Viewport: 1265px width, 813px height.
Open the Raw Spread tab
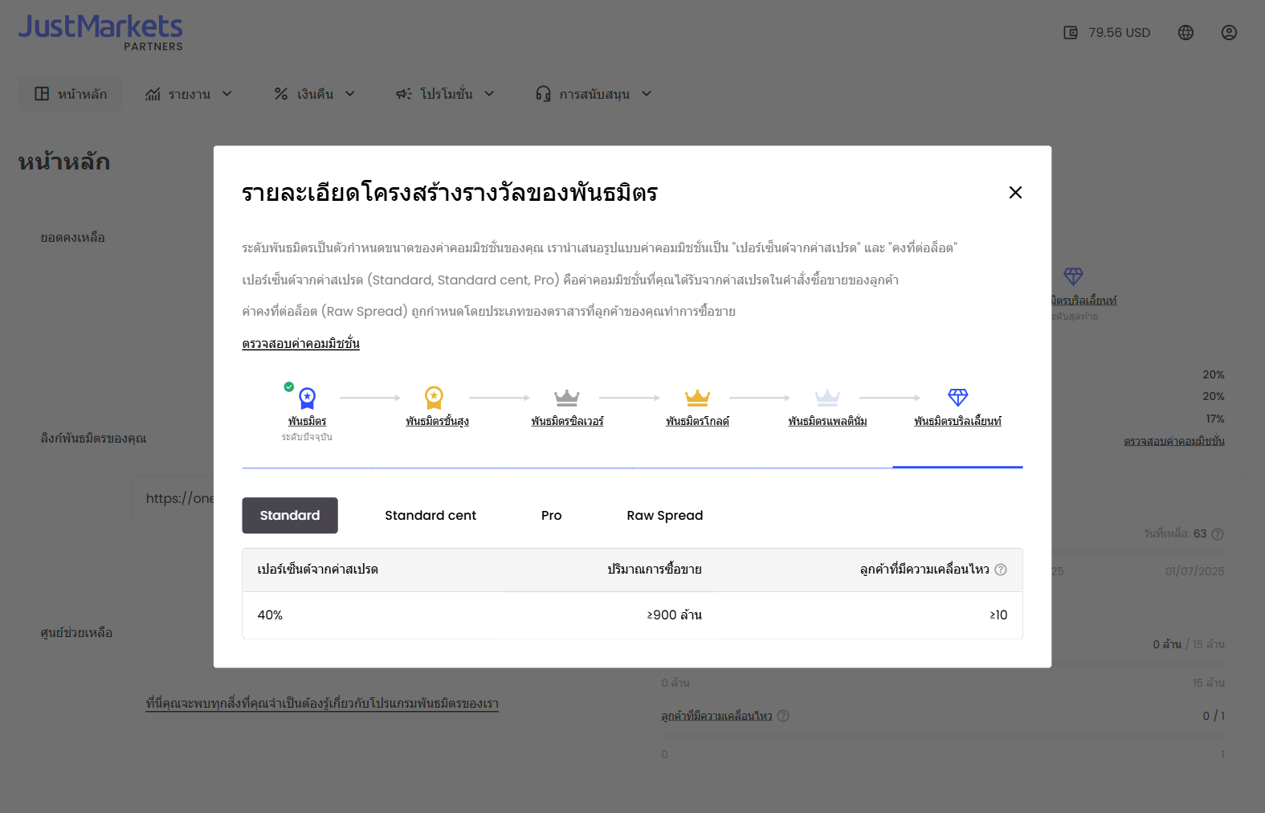665,516
